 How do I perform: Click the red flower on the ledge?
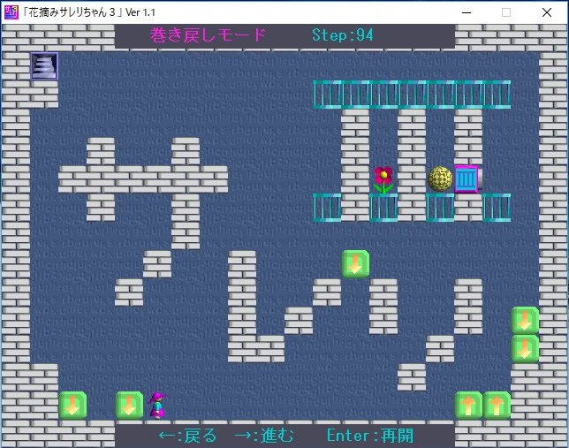pyautogui.click(x=383, y=179)
